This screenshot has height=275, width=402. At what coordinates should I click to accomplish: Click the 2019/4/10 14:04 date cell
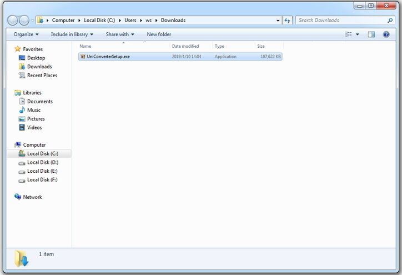click(x=187, y=57)
